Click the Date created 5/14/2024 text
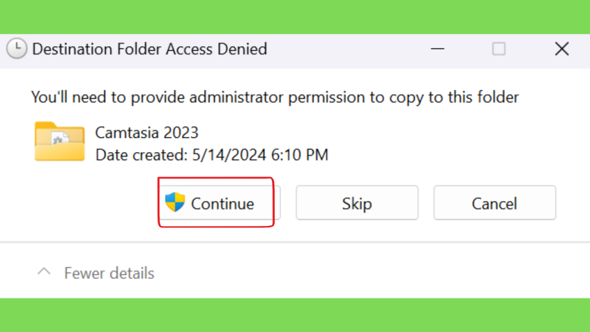This screenshot has width=590, height=332. [x=212, y=154]
